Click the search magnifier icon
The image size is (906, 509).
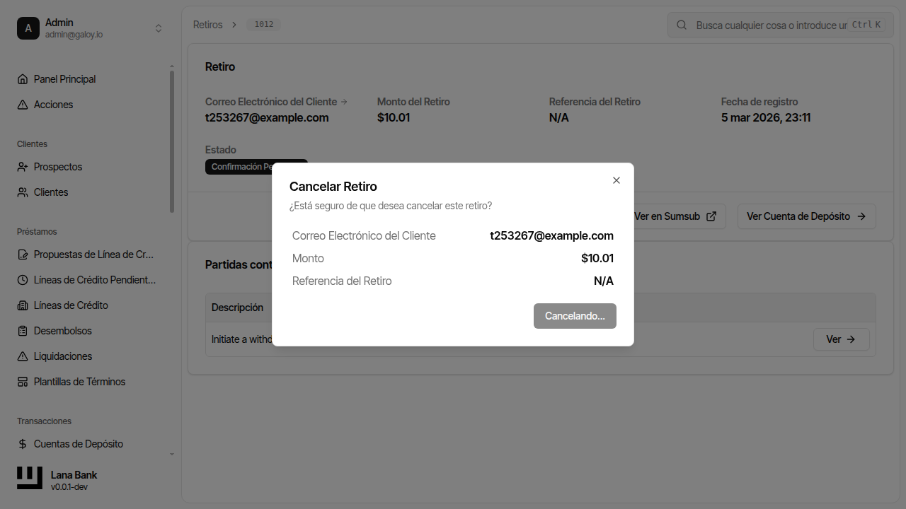coord(681,25)
